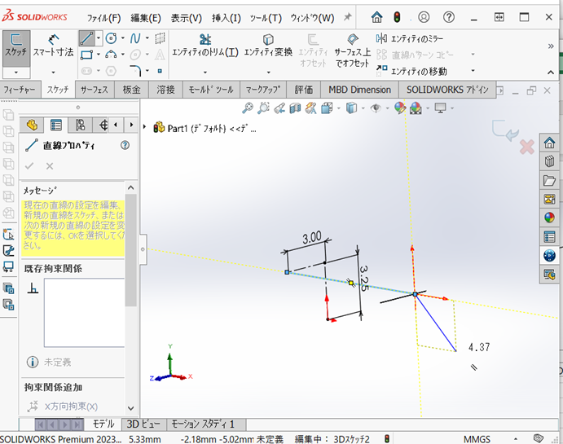Switch to the PropertyManager panel tab
This screenshot has width=563, height=444.
pyautogui.click(x=56, y=125)
